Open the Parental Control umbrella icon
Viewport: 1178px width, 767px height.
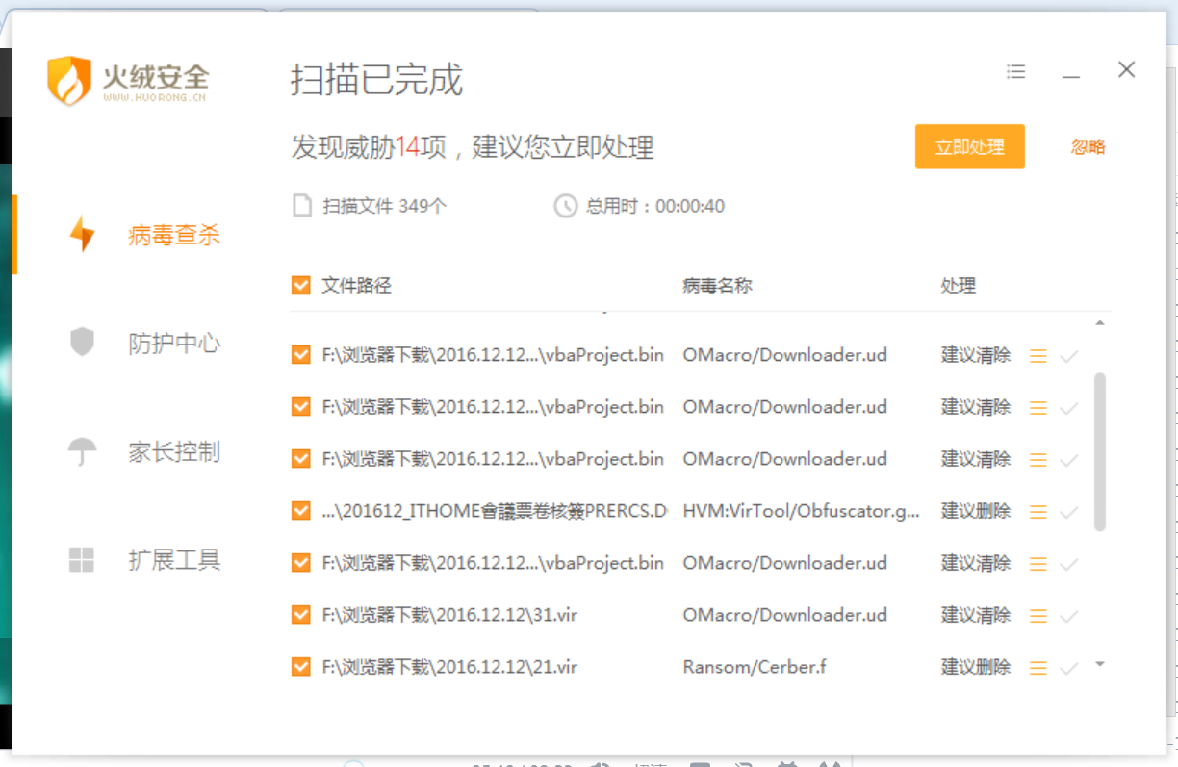pos(82,451)
